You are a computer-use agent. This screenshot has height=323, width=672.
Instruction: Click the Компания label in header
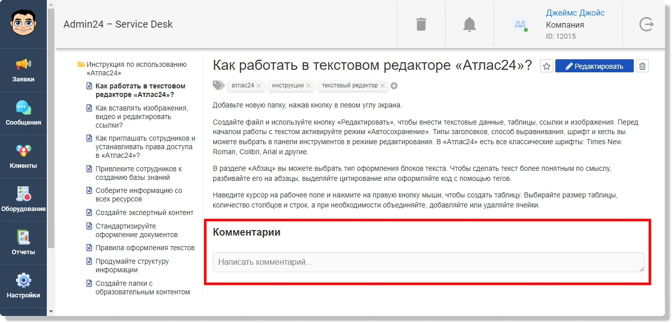[x=565, y=25]
